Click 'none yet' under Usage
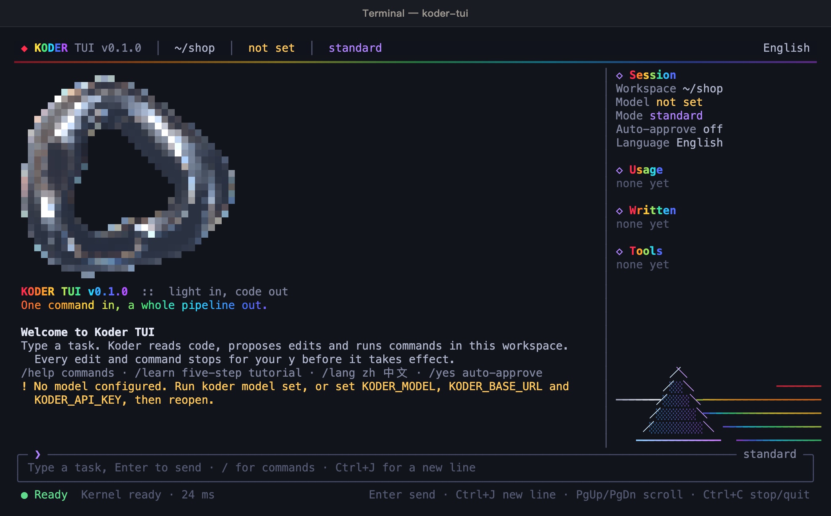The image size is (831, 516). point(642,184)
